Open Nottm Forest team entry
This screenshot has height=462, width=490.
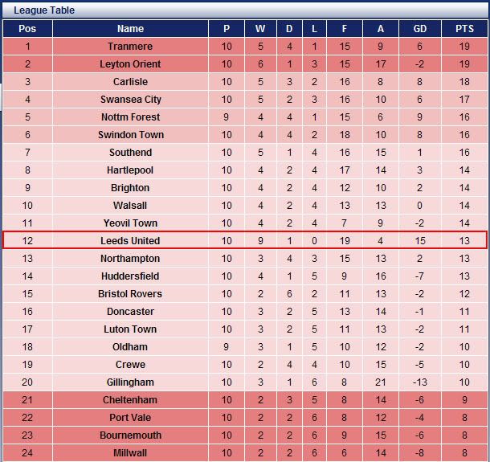click(x=130, y=117)
